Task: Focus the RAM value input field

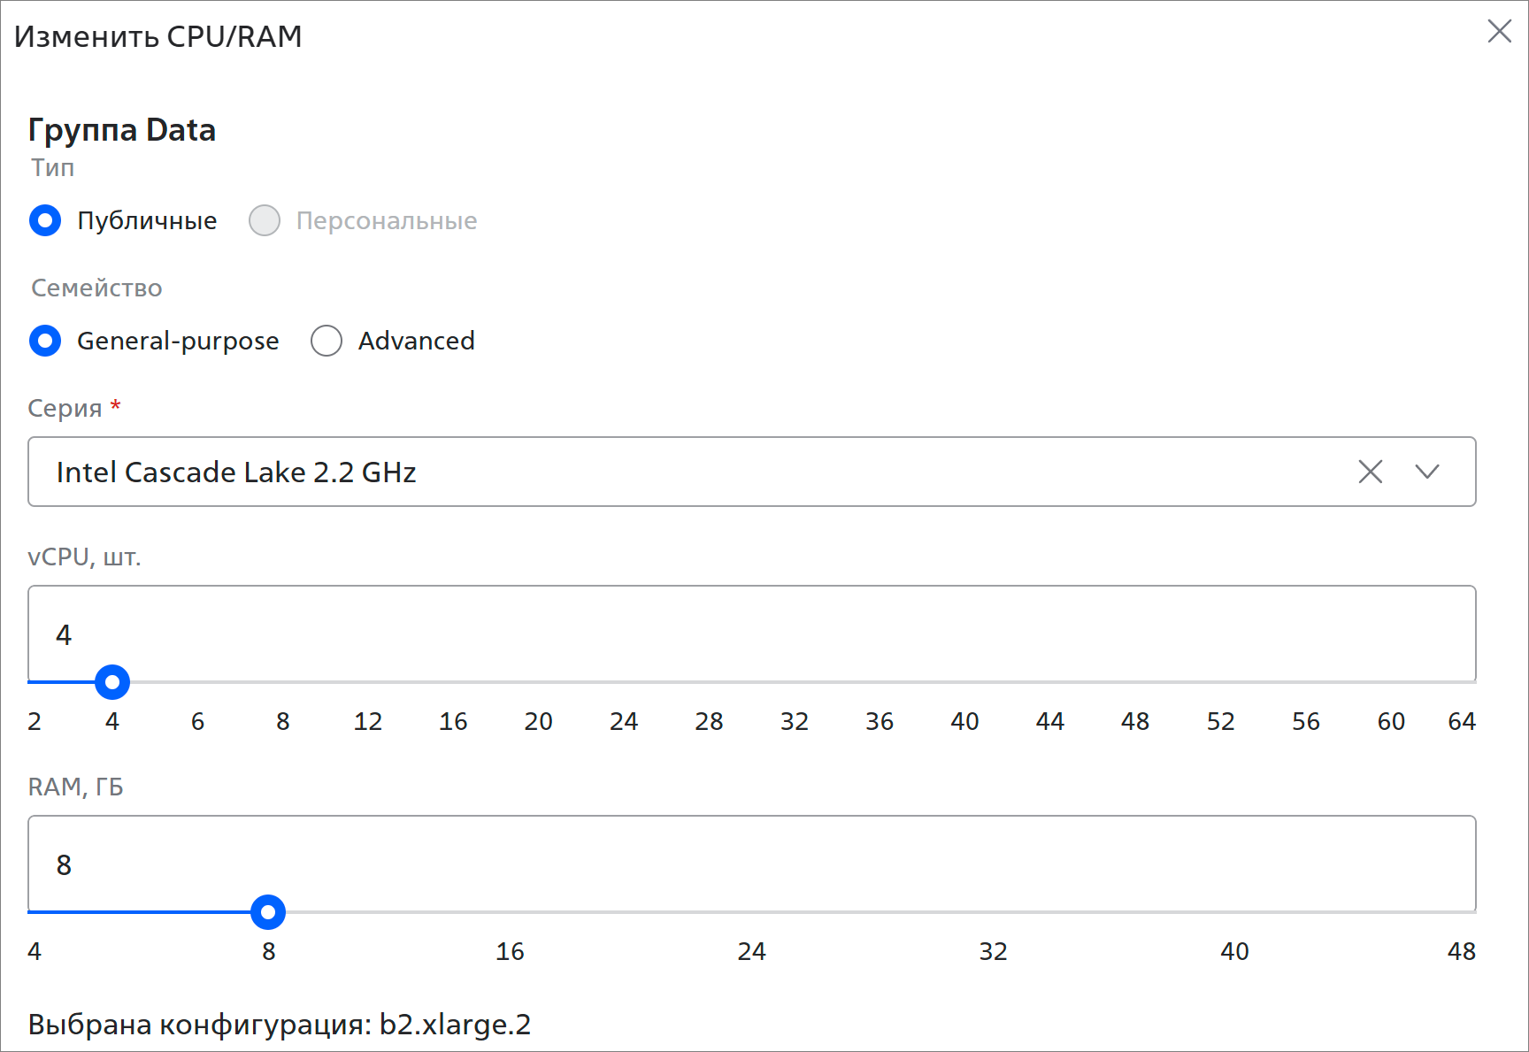Action: (x=751, y=864)
